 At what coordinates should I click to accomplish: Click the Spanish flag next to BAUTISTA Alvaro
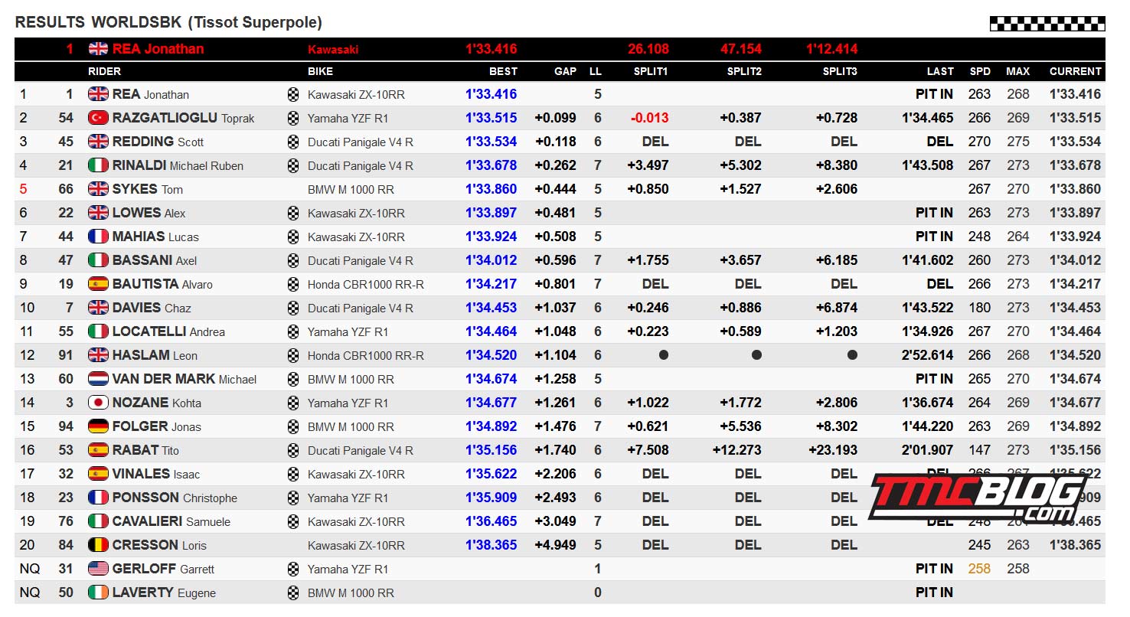point(98,284)
